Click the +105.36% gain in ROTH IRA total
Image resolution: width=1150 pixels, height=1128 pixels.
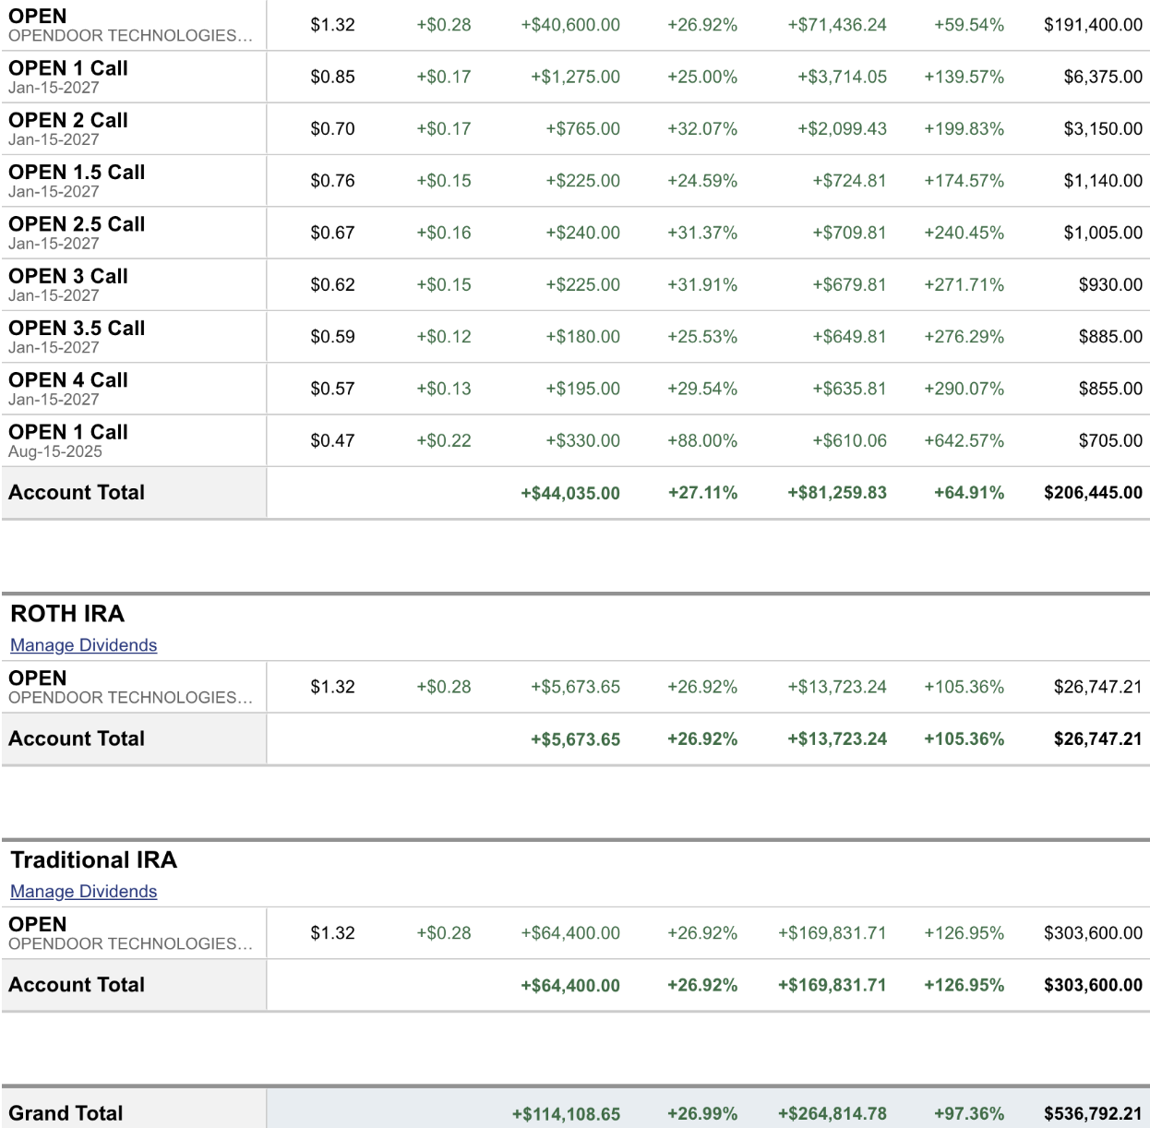click(x=964, y=739)
